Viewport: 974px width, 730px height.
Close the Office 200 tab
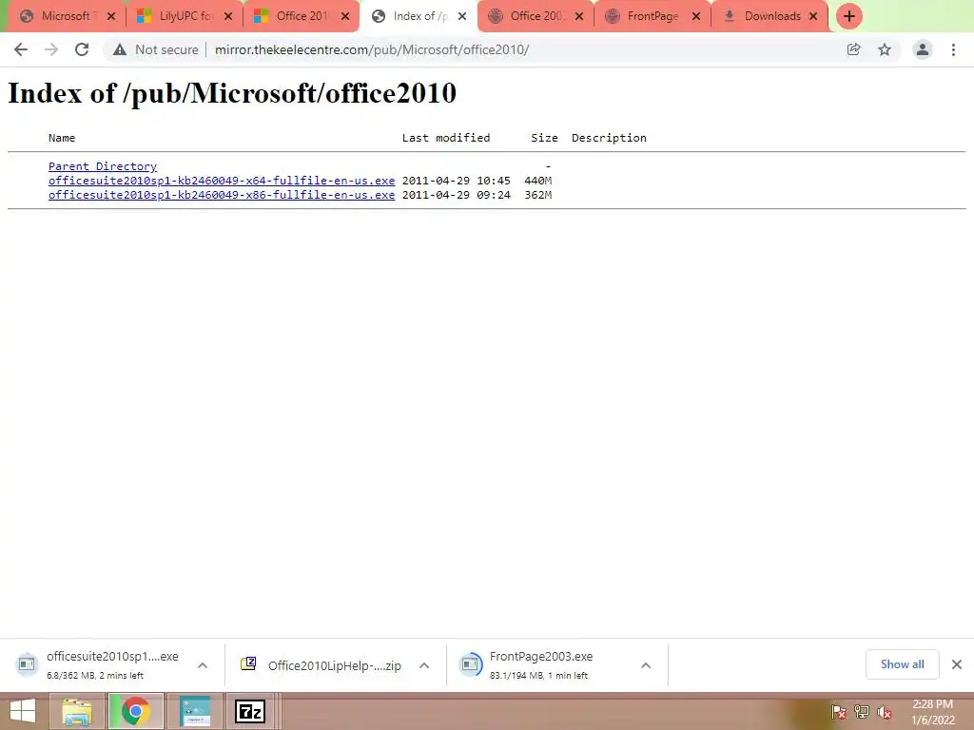(x=579, y=16)
